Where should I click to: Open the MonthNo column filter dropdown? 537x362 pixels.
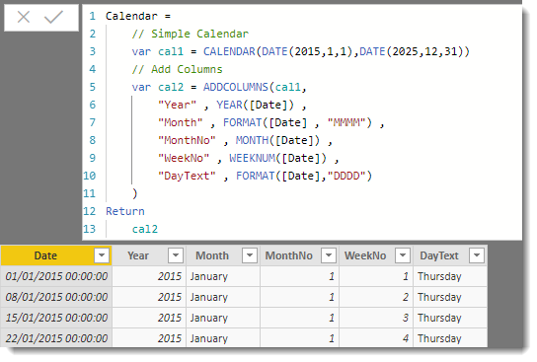329,255
